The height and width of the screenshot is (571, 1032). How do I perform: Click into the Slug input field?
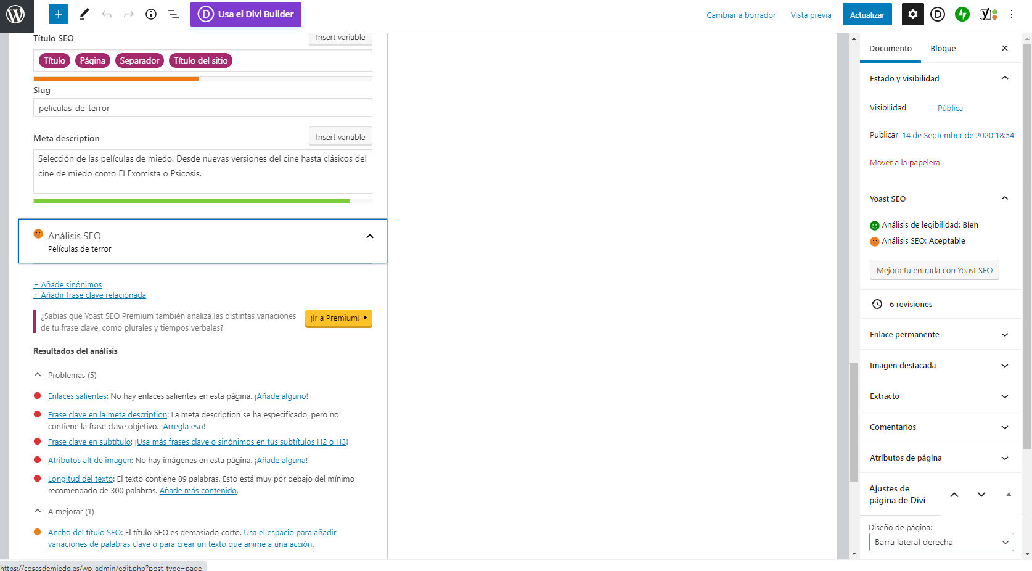(203, 108)
